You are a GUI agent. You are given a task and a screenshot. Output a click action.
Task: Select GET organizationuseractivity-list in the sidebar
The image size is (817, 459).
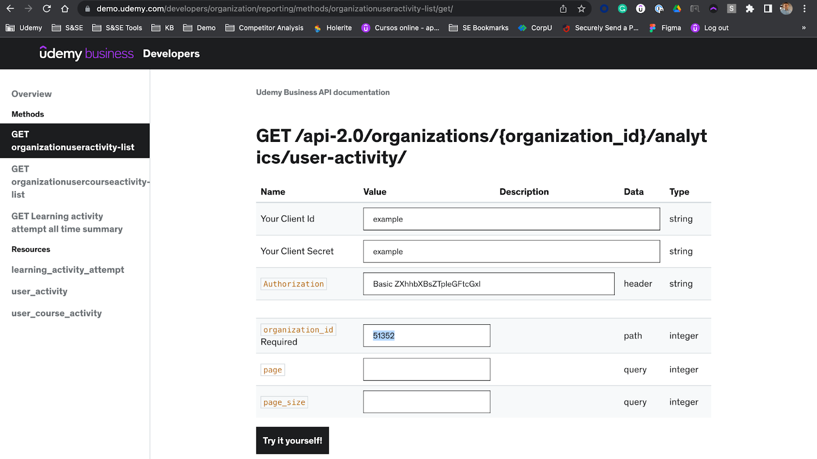click(x=75, y=140)
